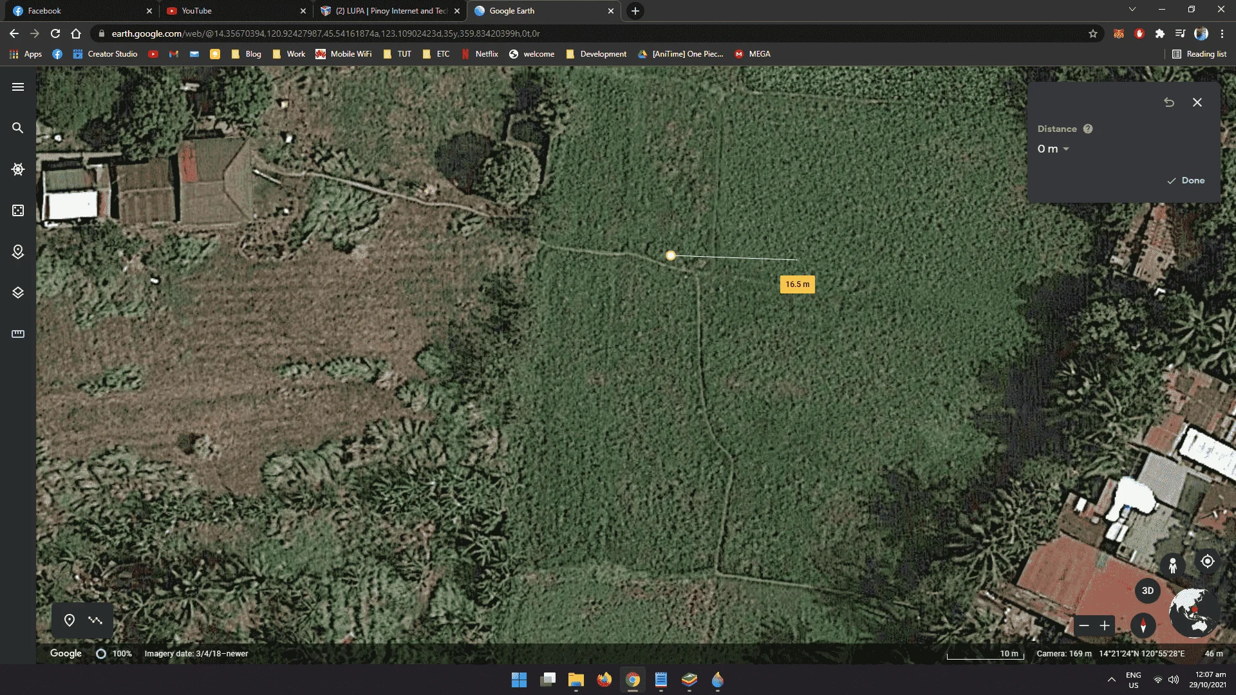Click the yellow measurement start point
1236x695 pixels.
(671, 255)
